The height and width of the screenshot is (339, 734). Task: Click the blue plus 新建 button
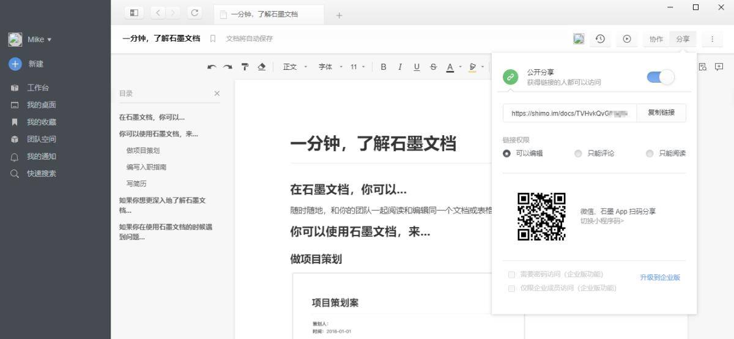coord(15,64)
